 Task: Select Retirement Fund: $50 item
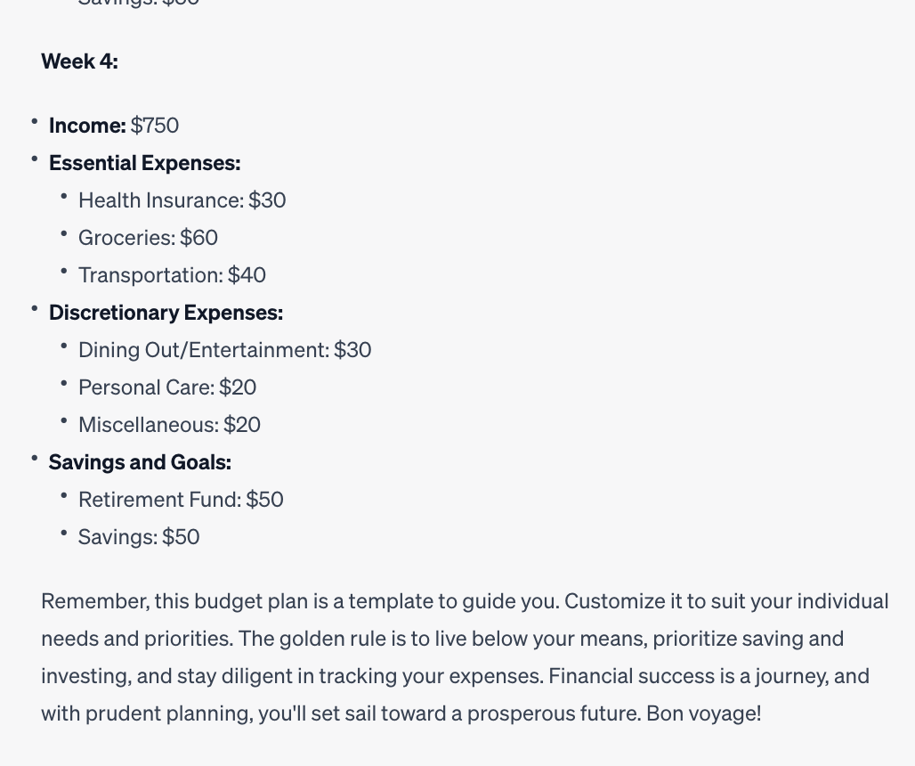[x=181, y=499]
